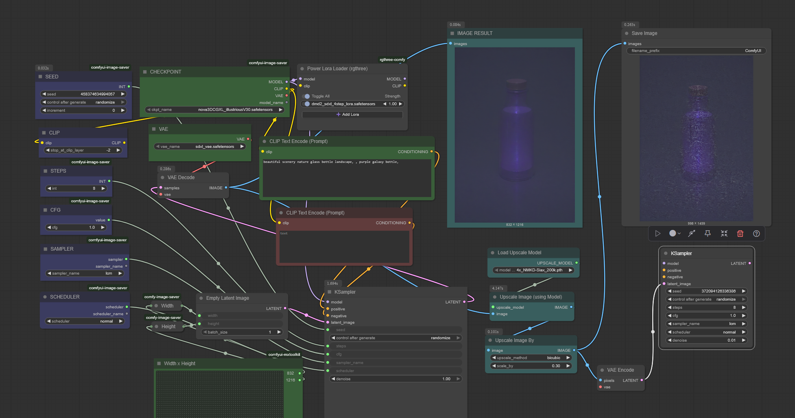Viewport: 795px width, 418px height.
Task: Collapse the Save Image node via title dot
Action: point(627,33)
